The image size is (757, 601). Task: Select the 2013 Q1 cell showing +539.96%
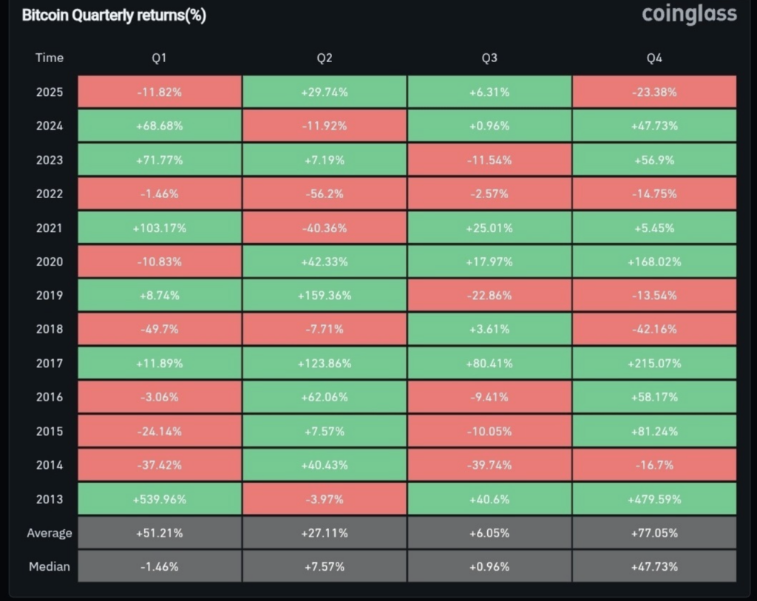point(160,499)
